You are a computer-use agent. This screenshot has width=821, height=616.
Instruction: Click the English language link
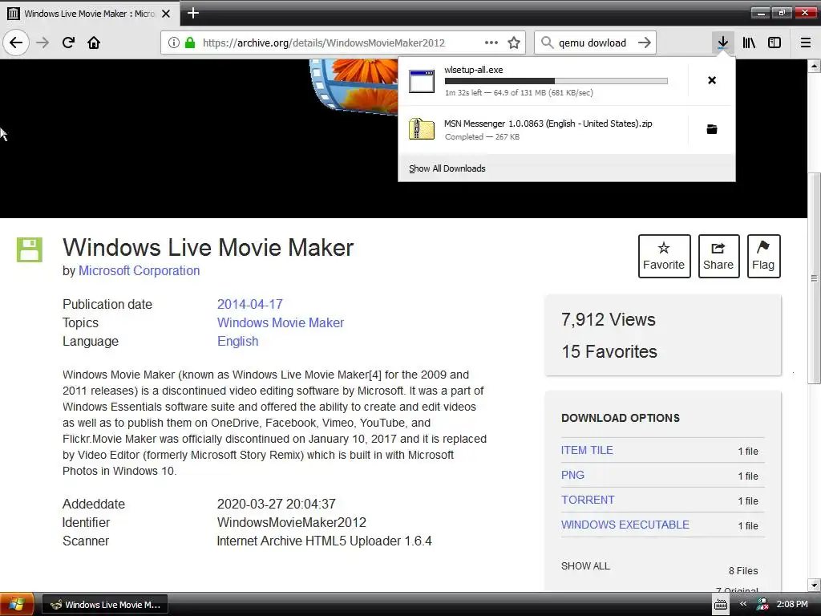(x=237, y=341)
